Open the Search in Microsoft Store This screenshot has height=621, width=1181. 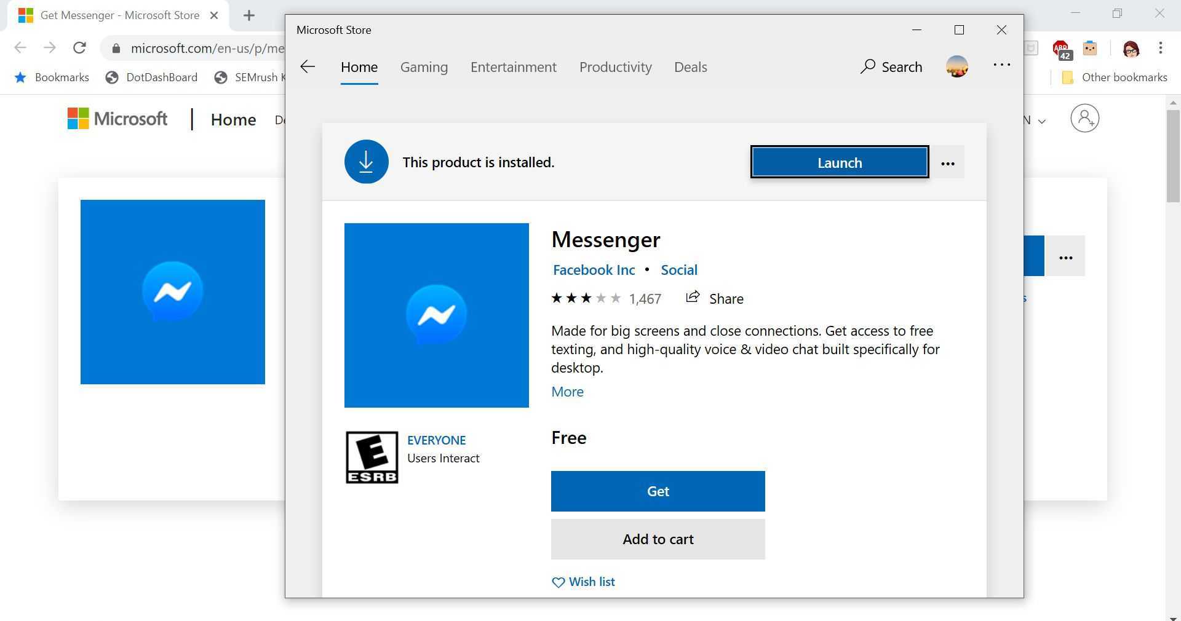[891, 67]
